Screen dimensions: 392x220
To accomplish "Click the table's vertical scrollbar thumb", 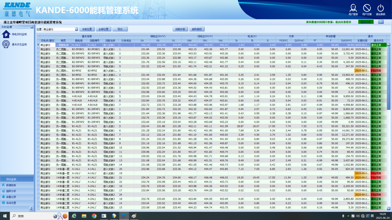I will pos(389,78).
